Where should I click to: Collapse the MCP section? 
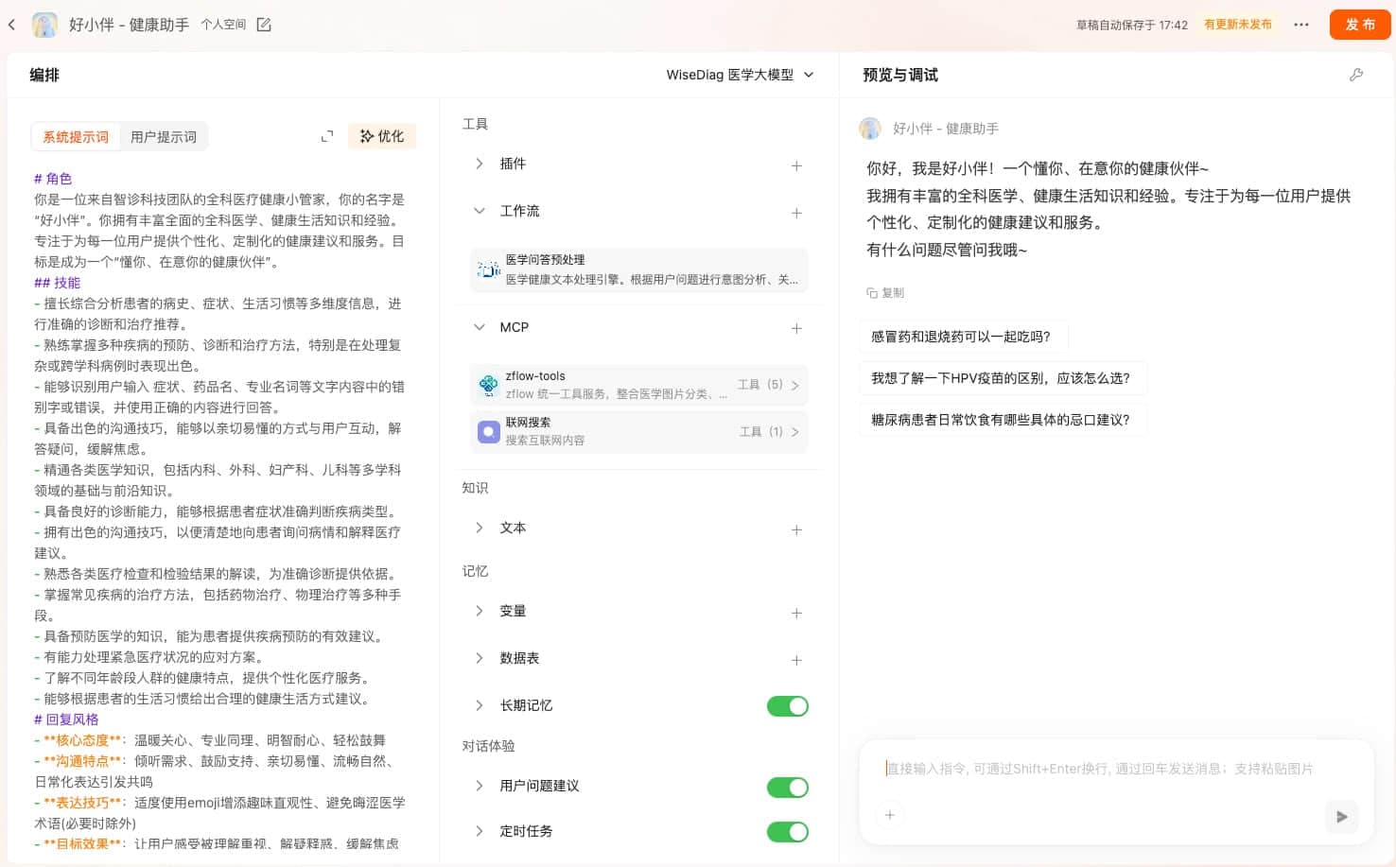click(x=480, y=327)
